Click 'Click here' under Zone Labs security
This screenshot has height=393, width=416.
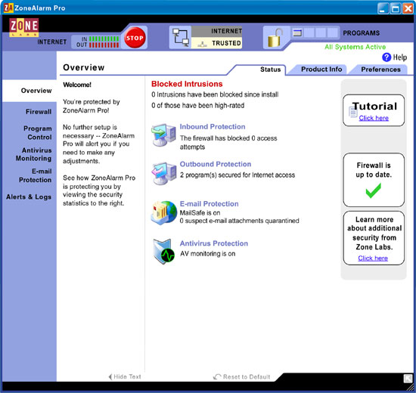(x=373, y=258)
